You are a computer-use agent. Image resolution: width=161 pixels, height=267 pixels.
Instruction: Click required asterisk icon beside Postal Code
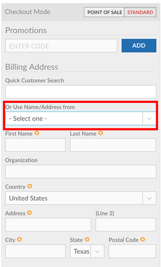click(143, 240)
